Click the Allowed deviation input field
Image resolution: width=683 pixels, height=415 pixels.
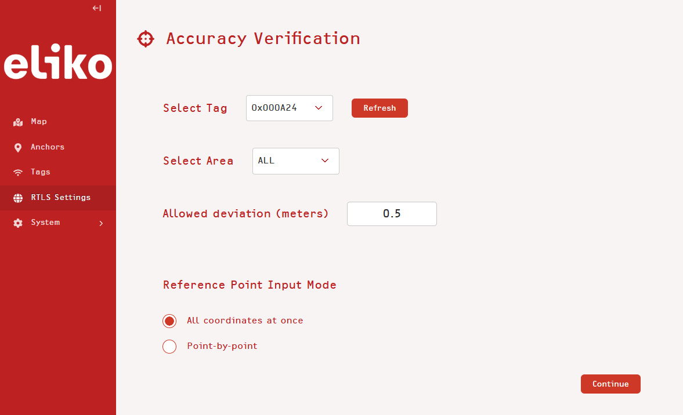(392, 214)
